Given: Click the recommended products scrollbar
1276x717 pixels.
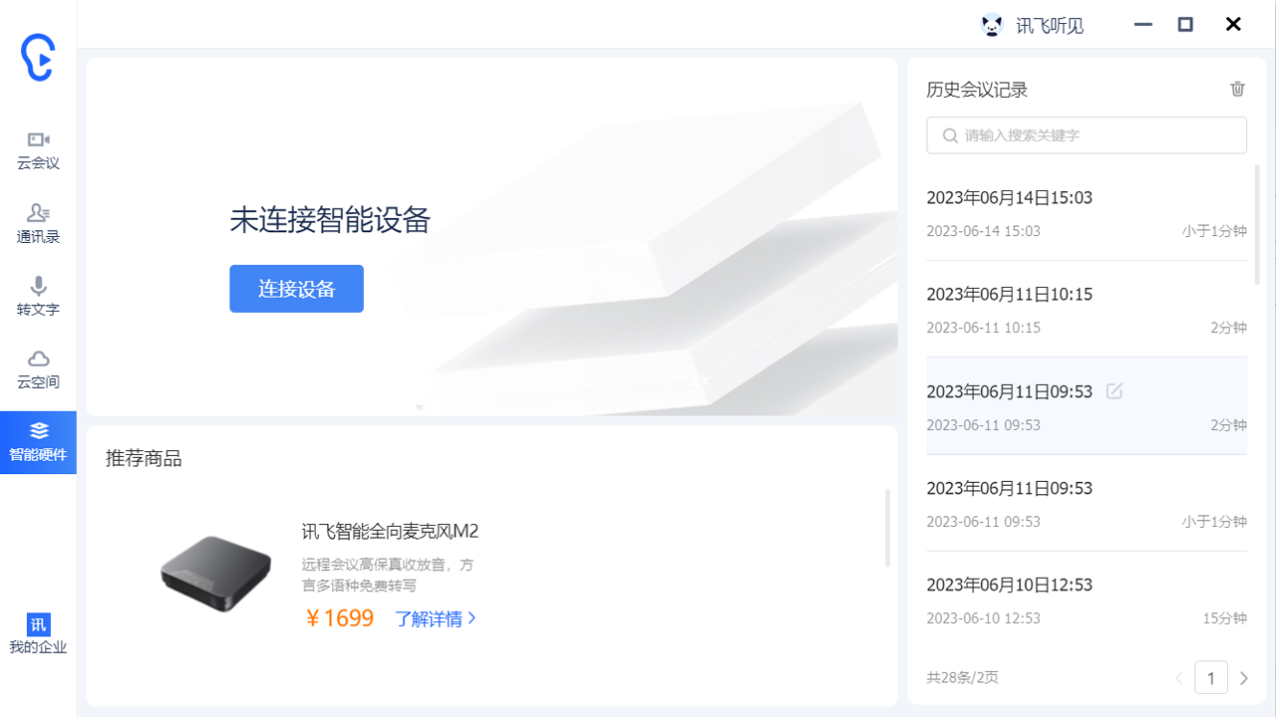Looking at the screenshot, I should [887, 528].
